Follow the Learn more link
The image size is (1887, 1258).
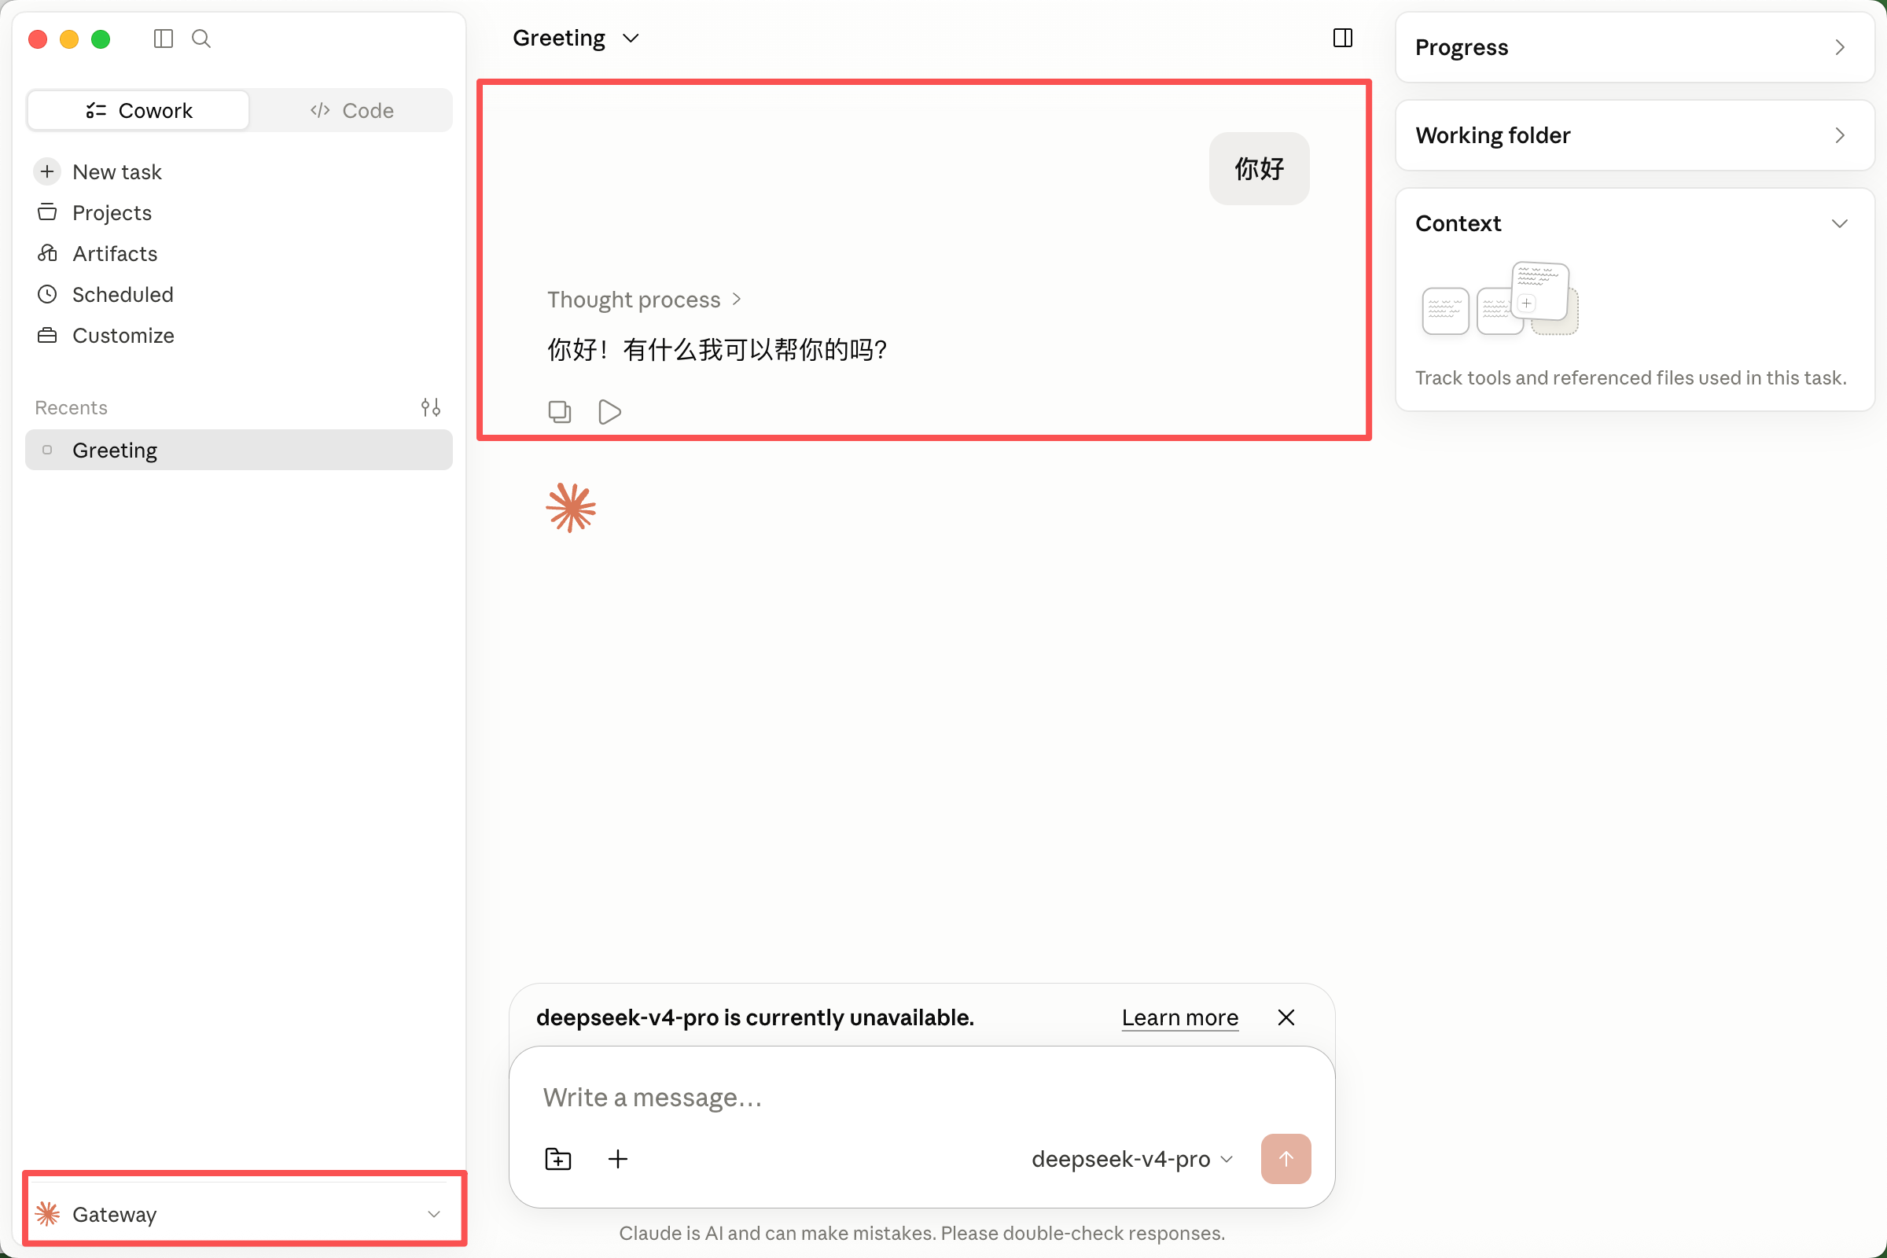[x=1179, y=1017]
